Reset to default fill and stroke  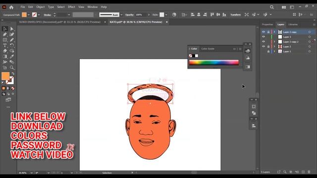point(3,83)
